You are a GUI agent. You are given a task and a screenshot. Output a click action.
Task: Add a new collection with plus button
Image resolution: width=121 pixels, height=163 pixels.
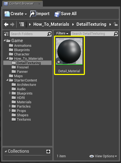click(x=48, y=152)
